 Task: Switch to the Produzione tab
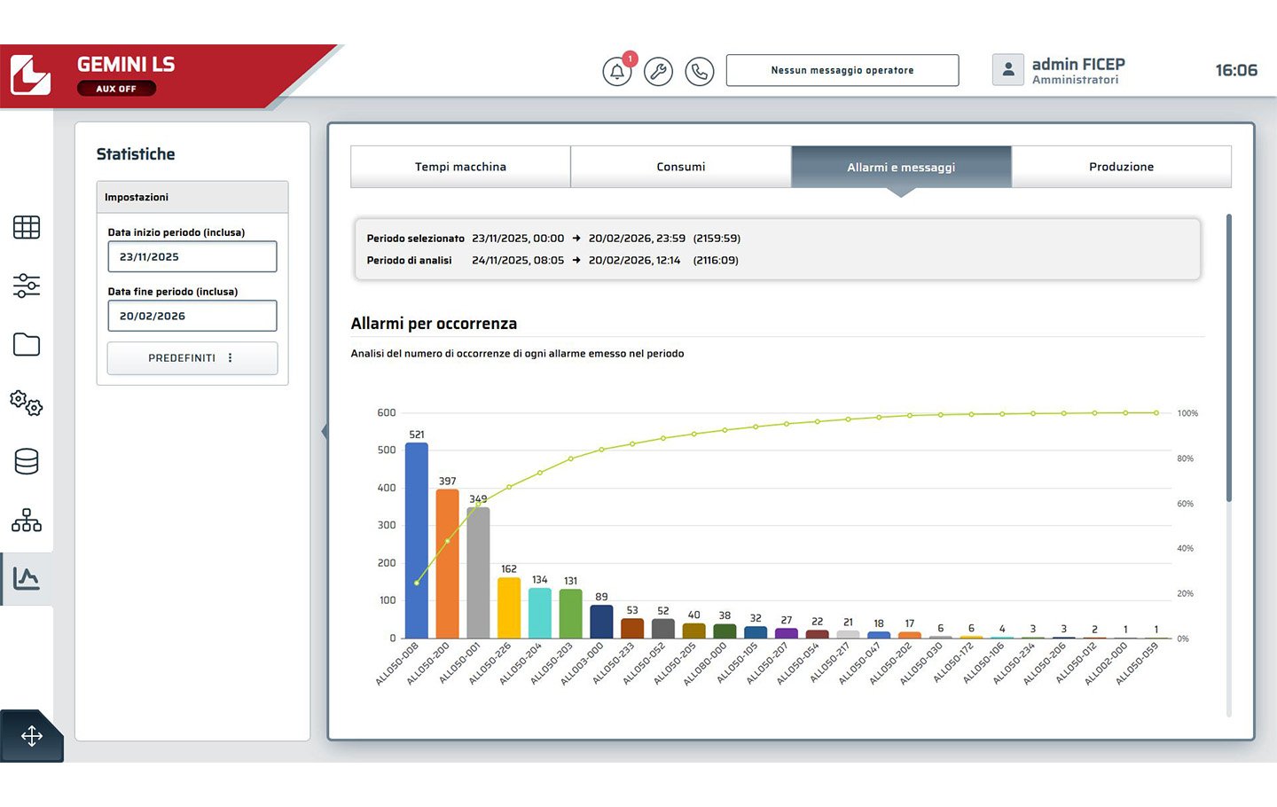click(x=1122, y=167)
